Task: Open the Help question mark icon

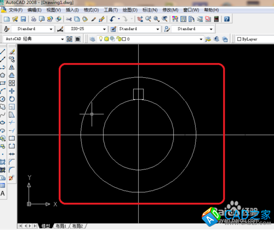Action: coord(227,19)
